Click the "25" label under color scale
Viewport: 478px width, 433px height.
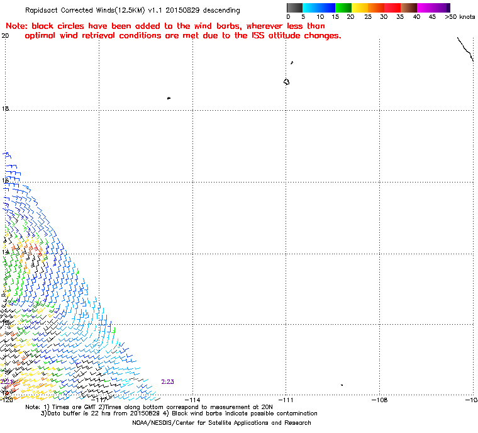click(x=368, y=17)
